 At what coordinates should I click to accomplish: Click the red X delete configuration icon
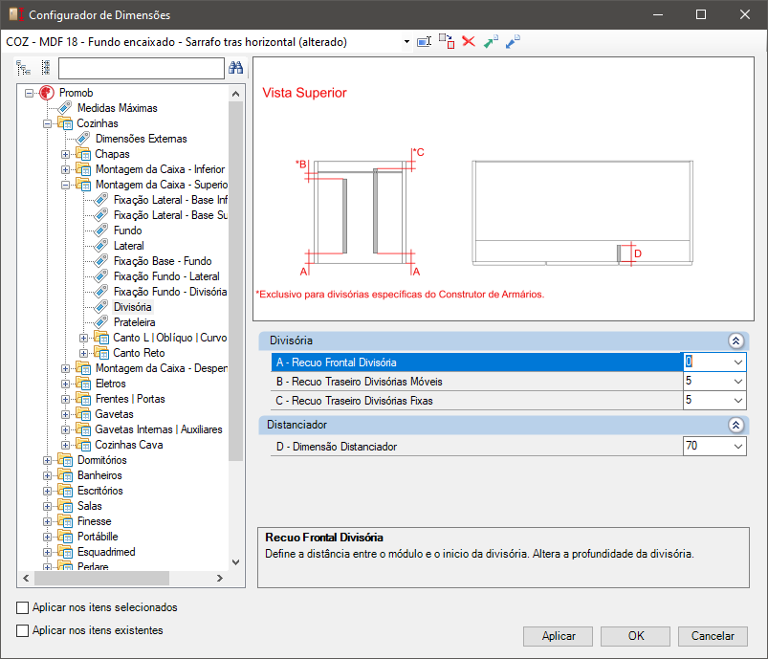[x=469, y=42]
